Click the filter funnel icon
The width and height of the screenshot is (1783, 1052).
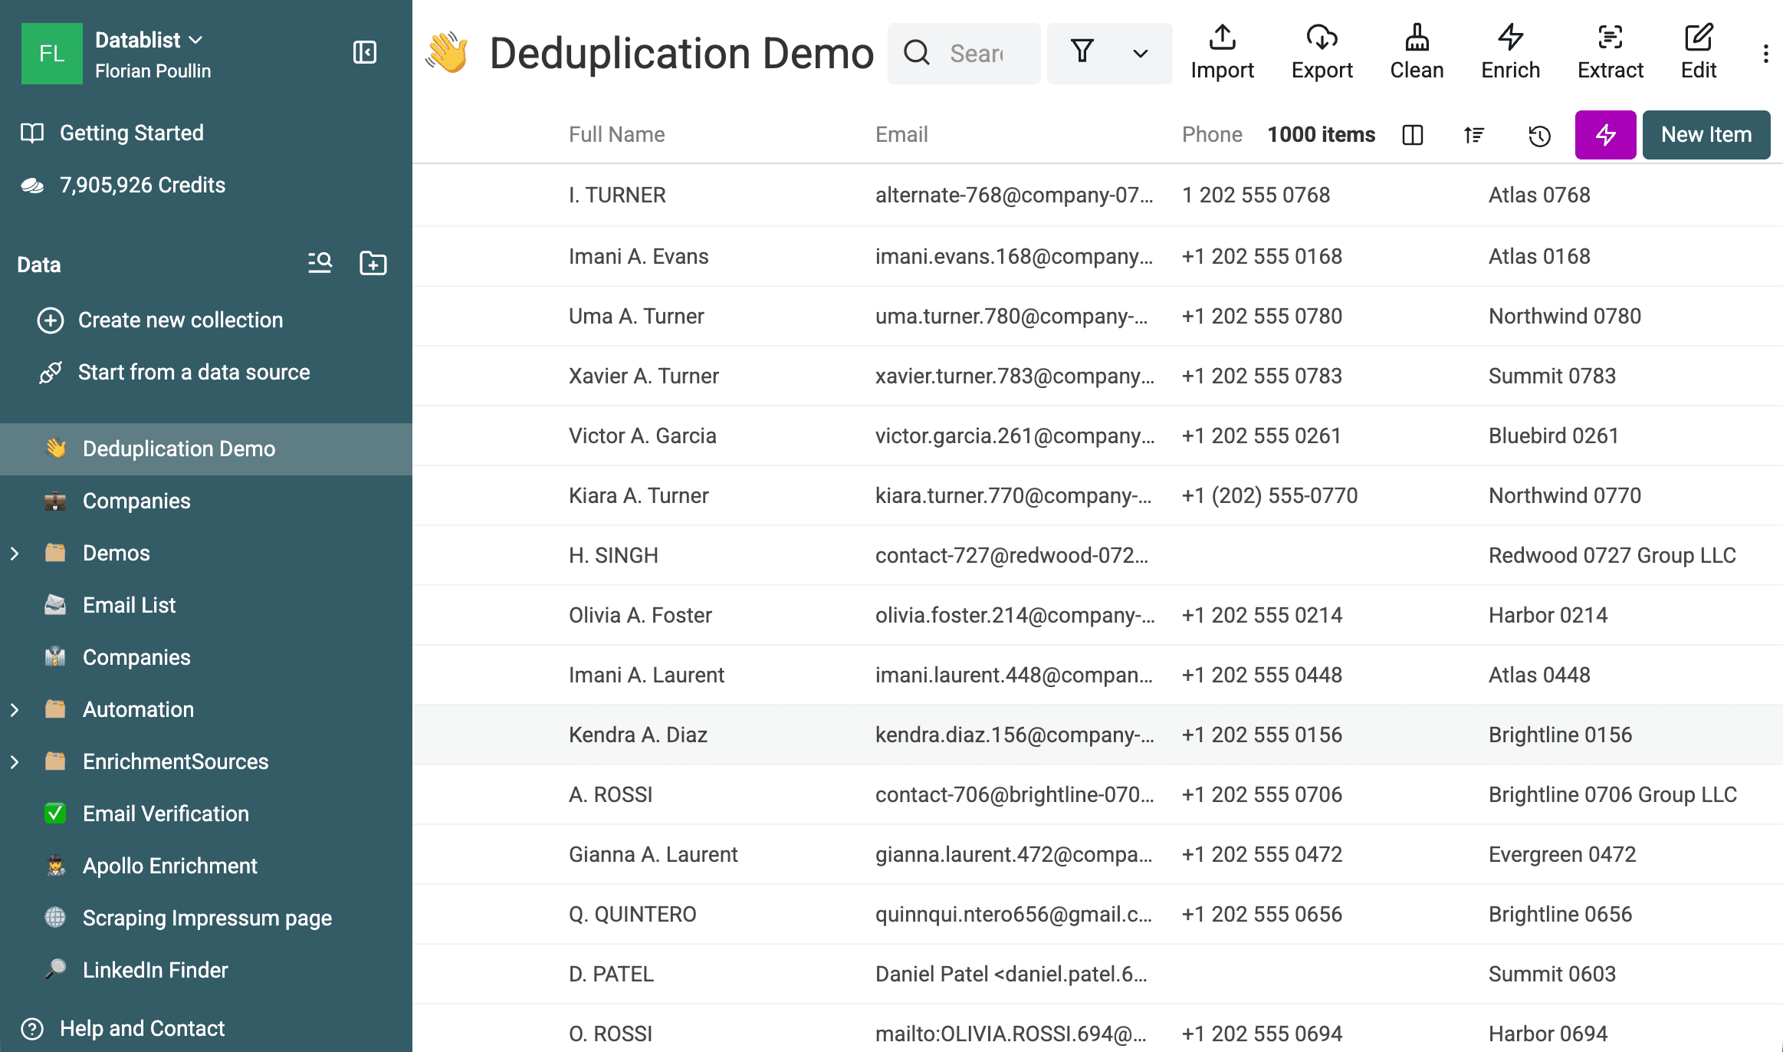coord(1082,53)
